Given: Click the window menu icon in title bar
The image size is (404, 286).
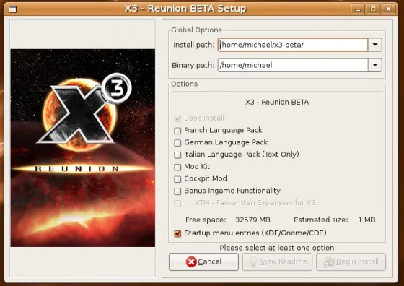Looking at the screenshot, I should 12,9.
